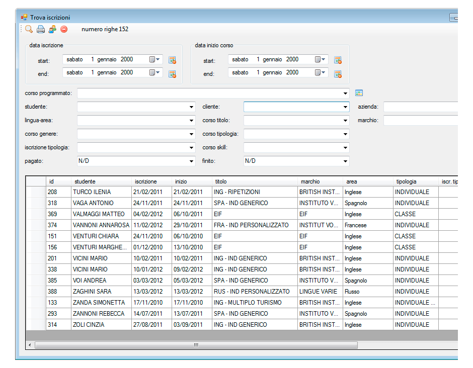This screenshot has height=368, width=473.
Task: Click the red remove icon in toolbar
Action: coord(64,29)
